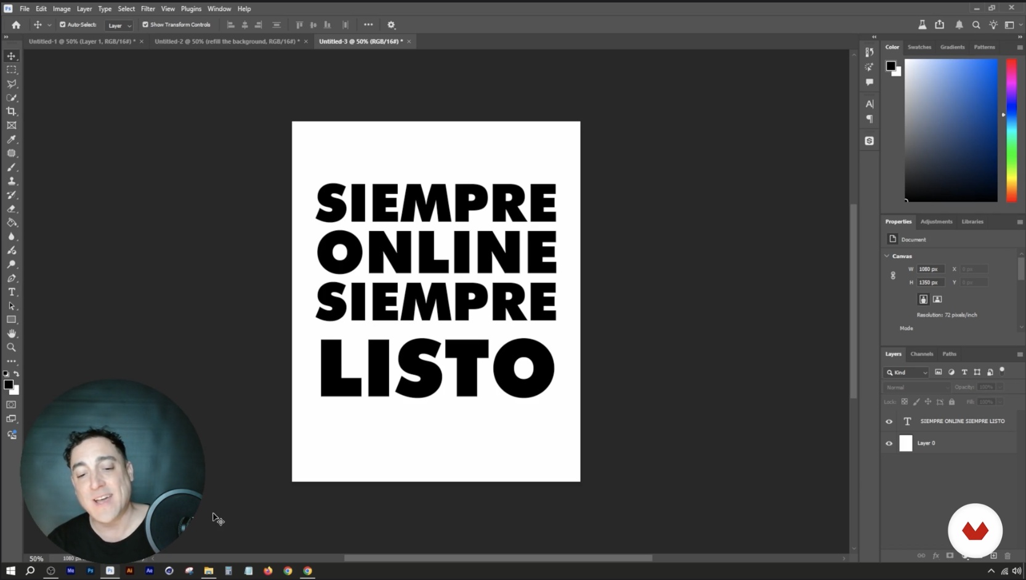
Task: Select the Zoom tool
Action: point(11,348)
